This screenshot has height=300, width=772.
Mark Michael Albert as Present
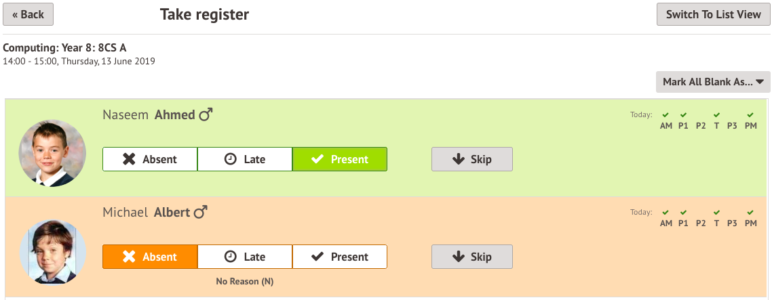(340, 257)
